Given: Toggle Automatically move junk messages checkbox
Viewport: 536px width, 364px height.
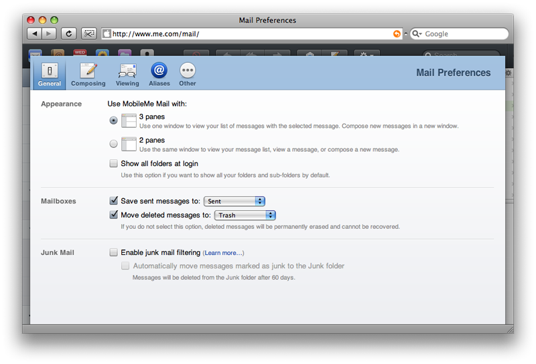Looking at the screenshot, I should click(x=125, y=266).
